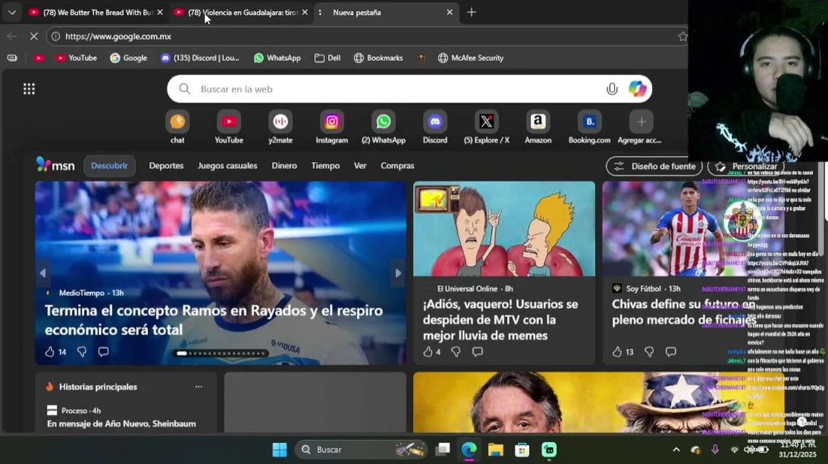Click the Personalizar button
Image resolution: width=828 pixels, height=464 pixels.
[747, 166]
